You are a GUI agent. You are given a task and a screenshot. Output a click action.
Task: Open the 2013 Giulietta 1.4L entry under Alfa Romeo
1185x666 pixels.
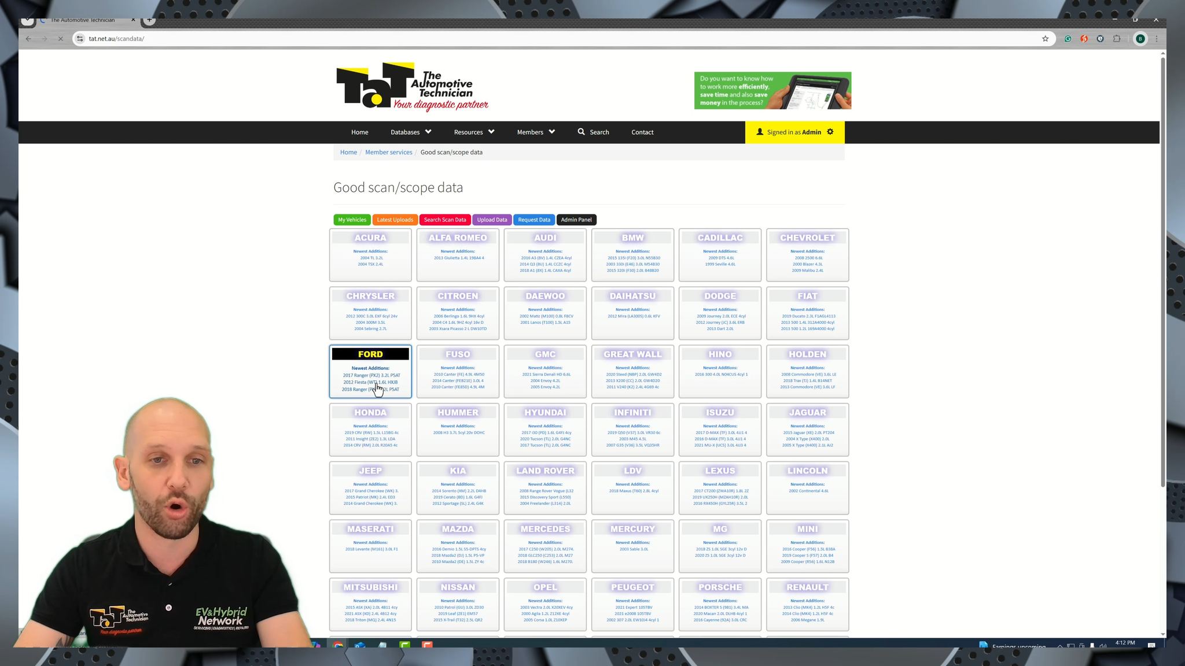tap(458, 258)
